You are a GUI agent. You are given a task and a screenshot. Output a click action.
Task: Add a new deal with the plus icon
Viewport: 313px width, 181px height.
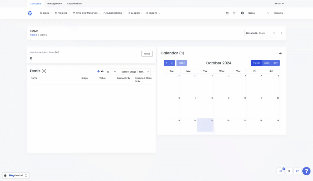click(x=99, y=72)
